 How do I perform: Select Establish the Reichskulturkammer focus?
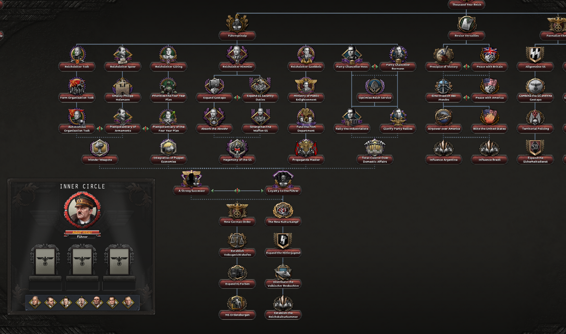point(283,307)
